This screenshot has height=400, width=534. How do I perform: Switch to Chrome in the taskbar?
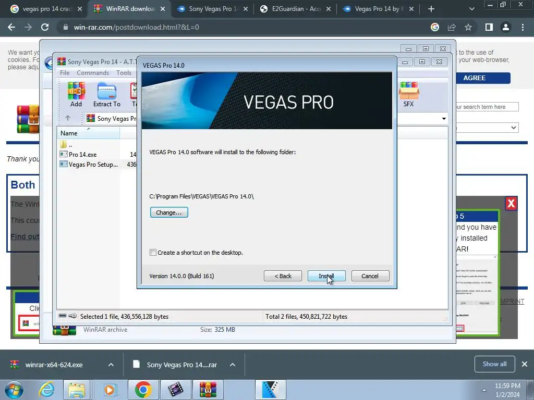[x=143, y=390]
